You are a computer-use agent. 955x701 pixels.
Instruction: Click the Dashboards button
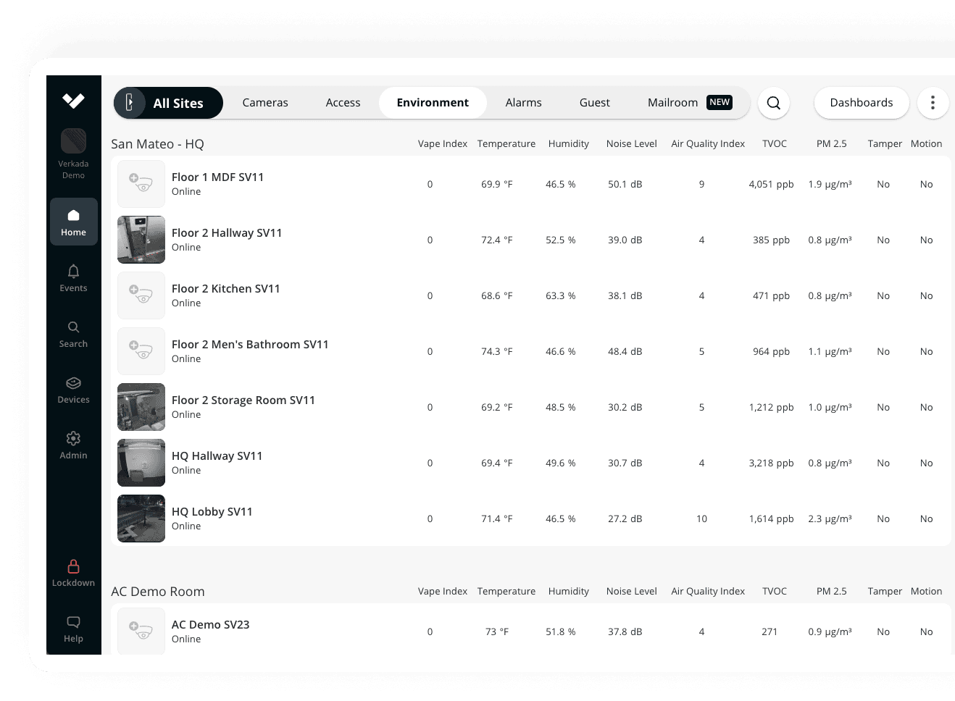pos(861,103)
